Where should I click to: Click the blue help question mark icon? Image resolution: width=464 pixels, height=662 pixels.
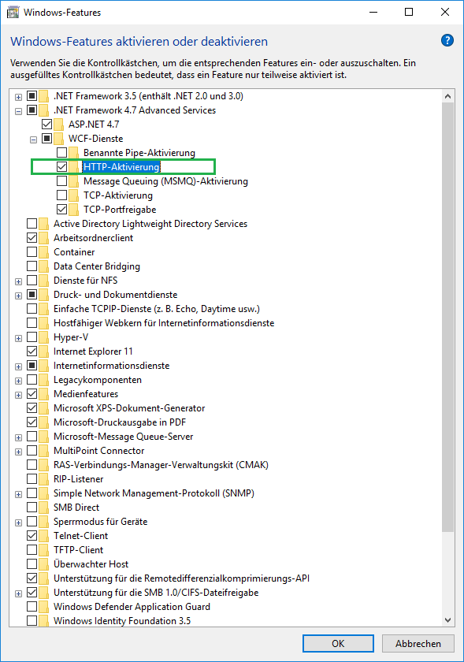447,40
